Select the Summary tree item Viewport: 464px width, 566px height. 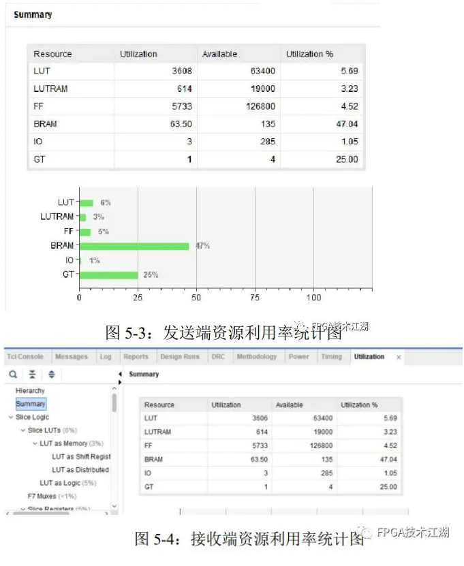(x=31, y=404)
